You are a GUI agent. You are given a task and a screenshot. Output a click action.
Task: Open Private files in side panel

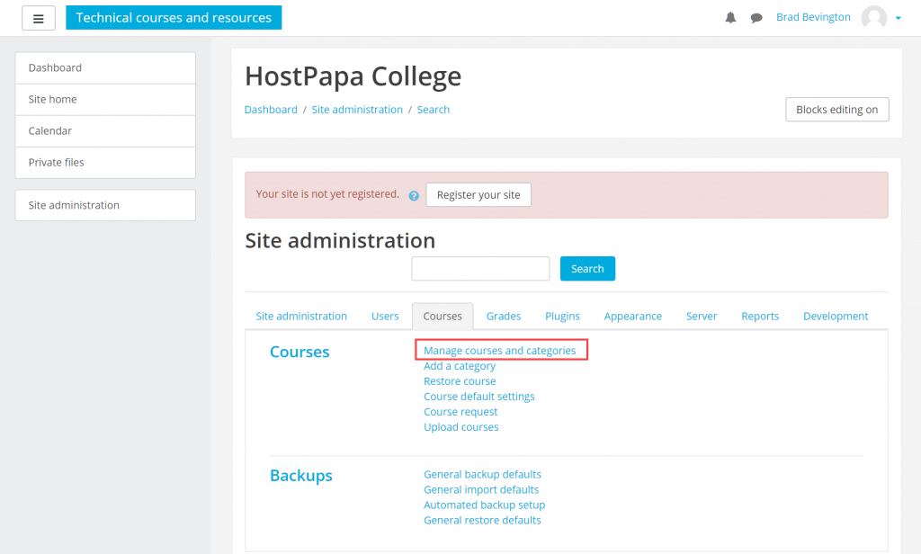(x=105, y=163)
